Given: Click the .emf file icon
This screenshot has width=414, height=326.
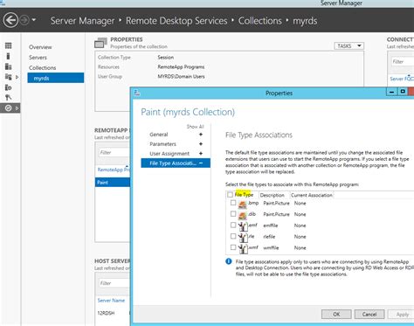Looking at the screenshot, I should click(x=243, y=226).
